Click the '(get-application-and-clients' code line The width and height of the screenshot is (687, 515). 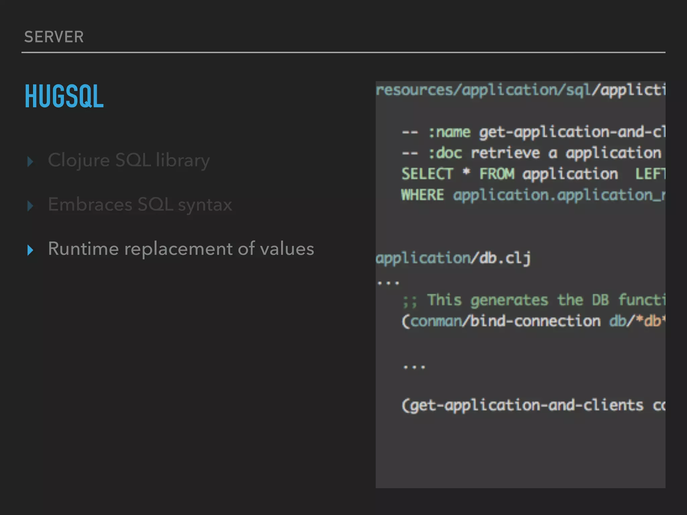point(533,405)
